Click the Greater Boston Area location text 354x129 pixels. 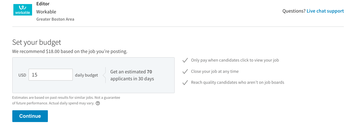(x=55, y=19)
